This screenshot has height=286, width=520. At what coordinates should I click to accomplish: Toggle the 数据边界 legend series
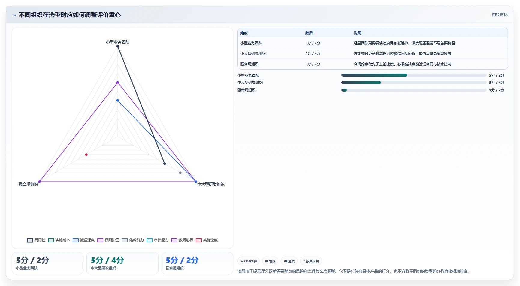pyautogui.click(x=182, y=240)
